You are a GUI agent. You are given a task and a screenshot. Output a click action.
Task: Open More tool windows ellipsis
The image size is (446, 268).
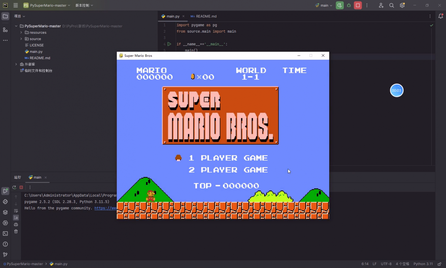(x=5, y=40)
